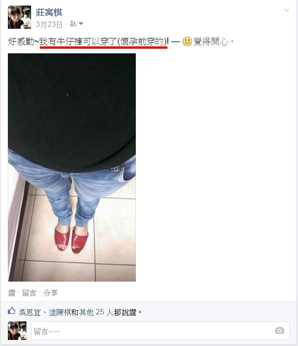This screenshot has height=346, width=298.
Task: Click the smiley feeling emoticon
Action: [187, 41]
